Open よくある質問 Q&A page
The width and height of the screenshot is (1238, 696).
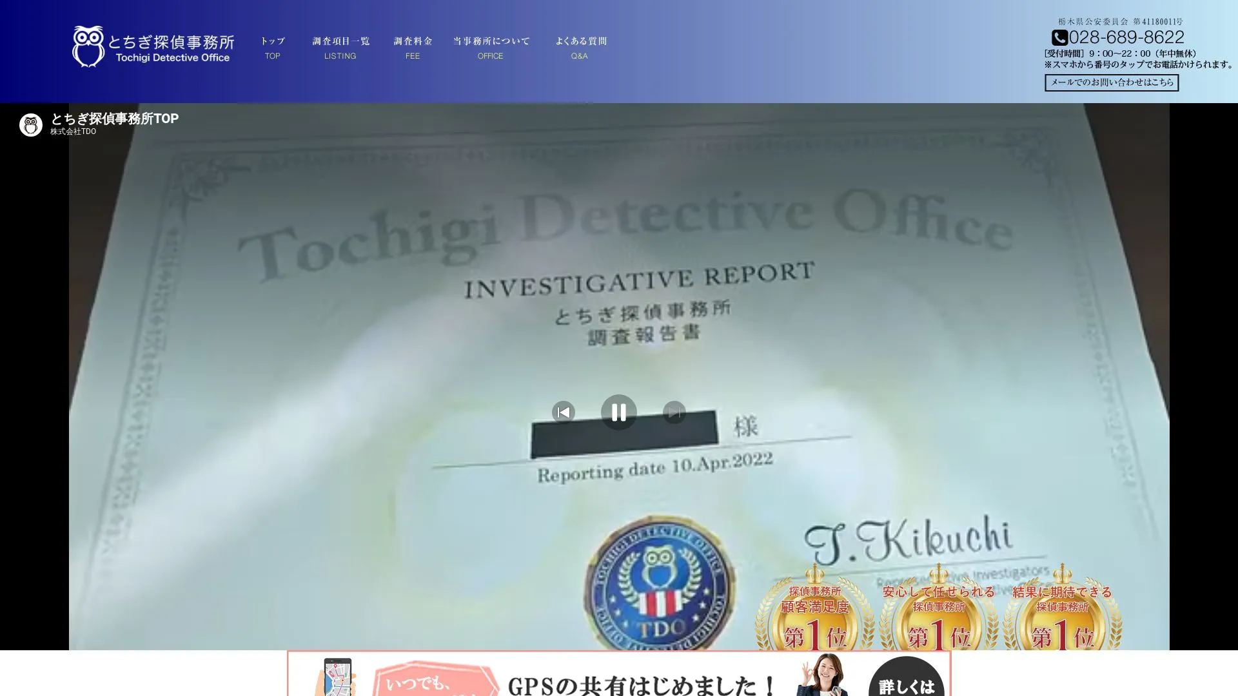point(580,48)
